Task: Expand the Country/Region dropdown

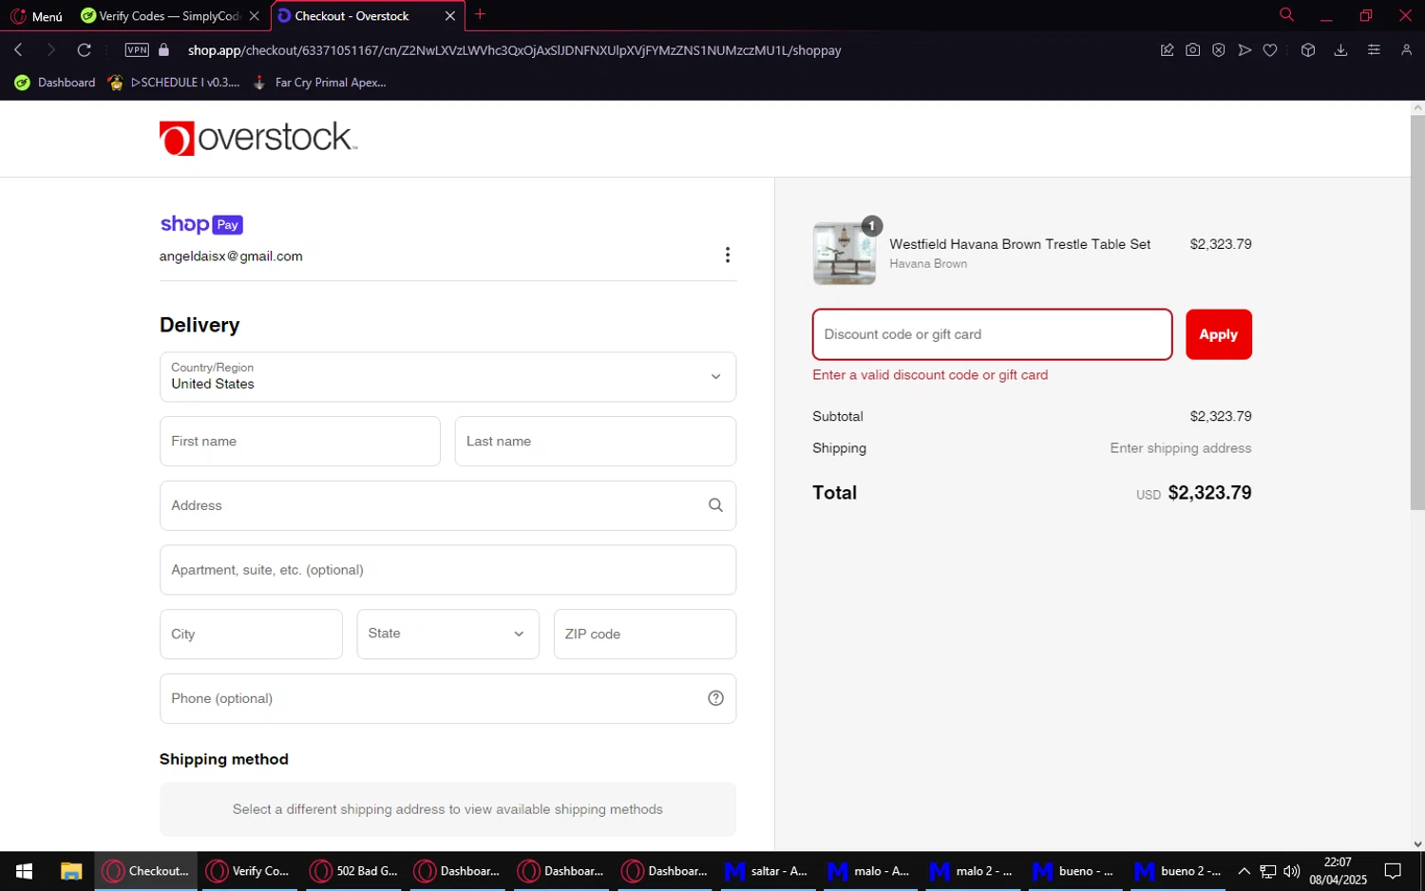Action: (x=447, y=377)
